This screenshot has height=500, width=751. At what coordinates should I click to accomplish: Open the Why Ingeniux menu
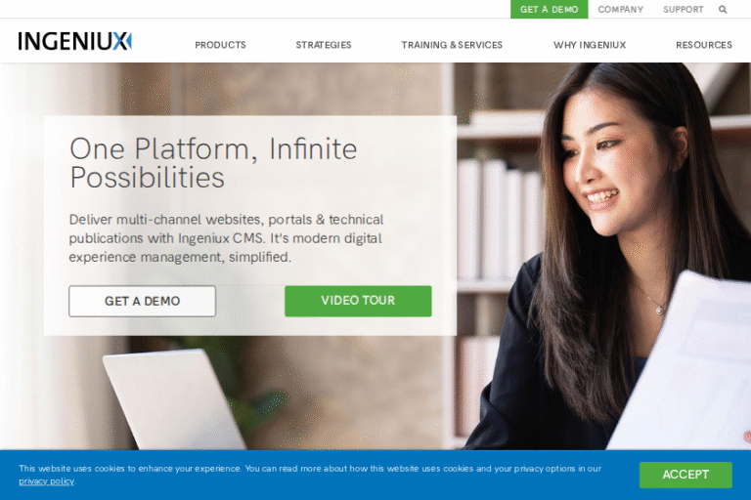(x=590, y=45)
